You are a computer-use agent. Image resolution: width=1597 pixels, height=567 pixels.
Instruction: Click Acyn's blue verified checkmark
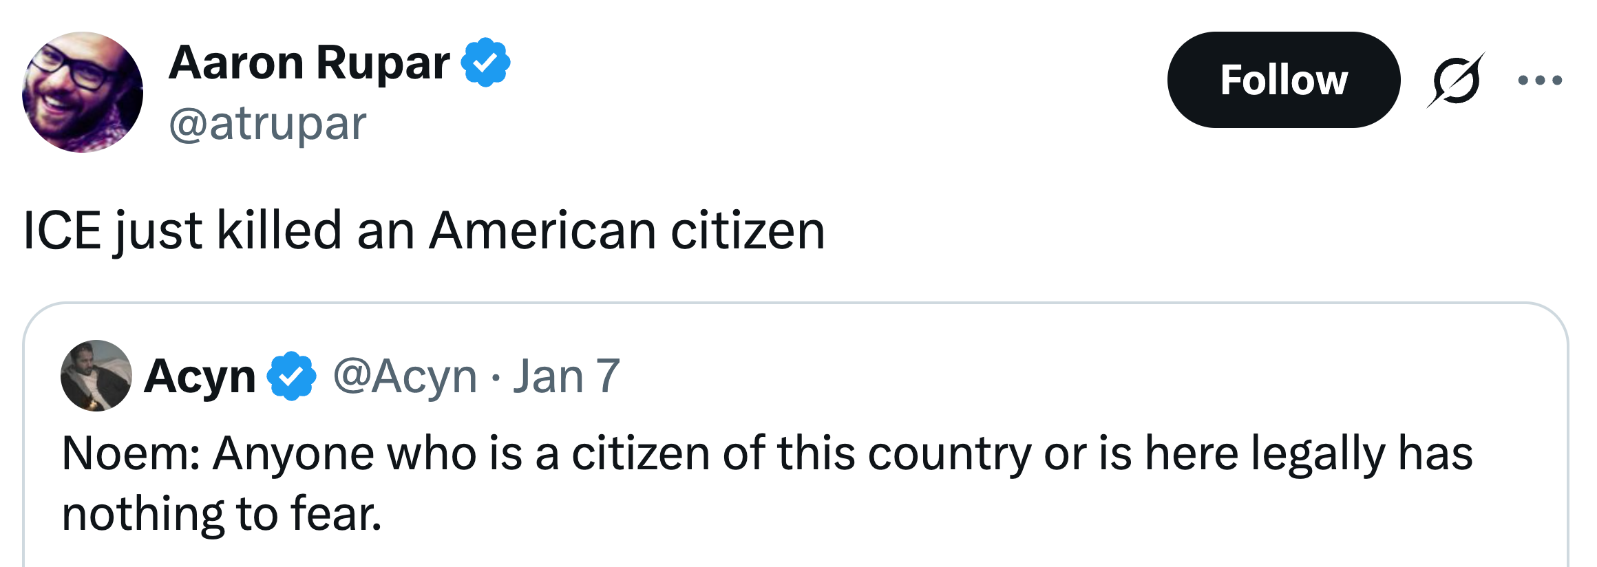click(291, 376)
